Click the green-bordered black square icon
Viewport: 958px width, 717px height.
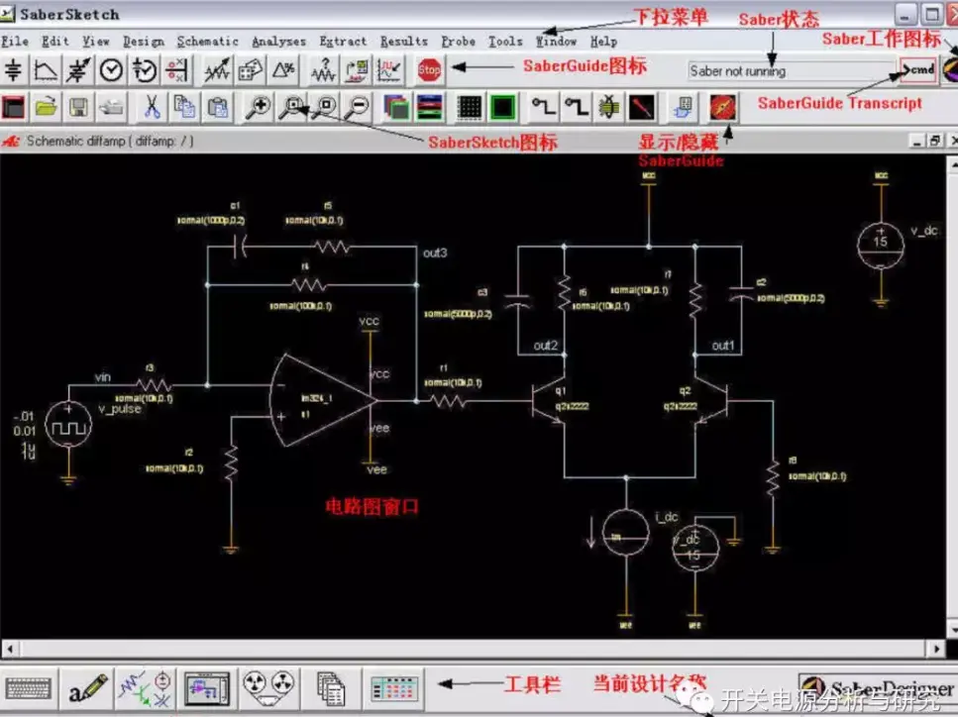[x=503, y=108]
